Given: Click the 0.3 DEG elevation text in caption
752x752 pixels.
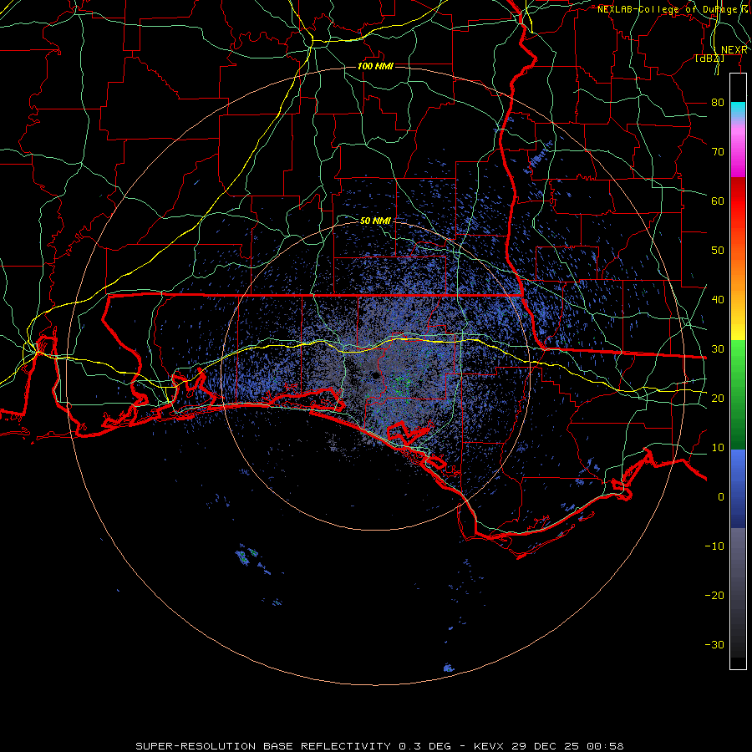Looking at the screenshot, I should tap(424, 746).
